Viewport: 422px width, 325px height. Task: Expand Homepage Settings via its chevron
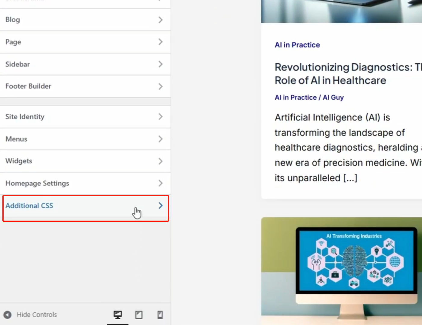point(160,183)
